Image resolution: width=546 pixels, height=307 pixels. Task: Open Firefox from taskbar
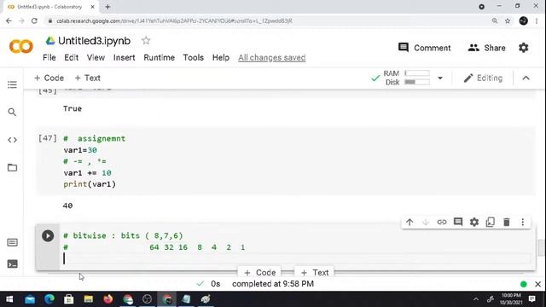[108, 299]
